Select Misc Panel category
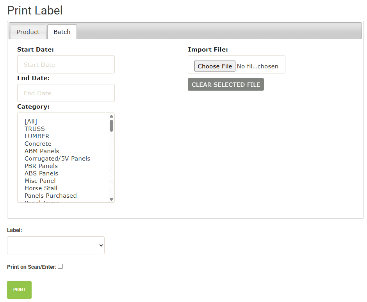The height and width of the screenshot is (302, 367). (40, 180)
